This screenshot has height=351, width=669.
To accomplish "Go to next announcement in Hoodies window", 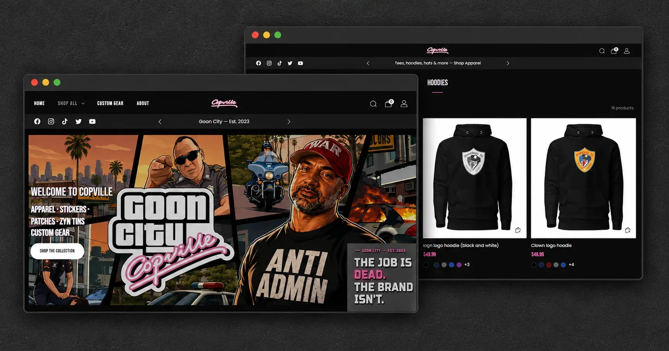I will pos(508,63).
